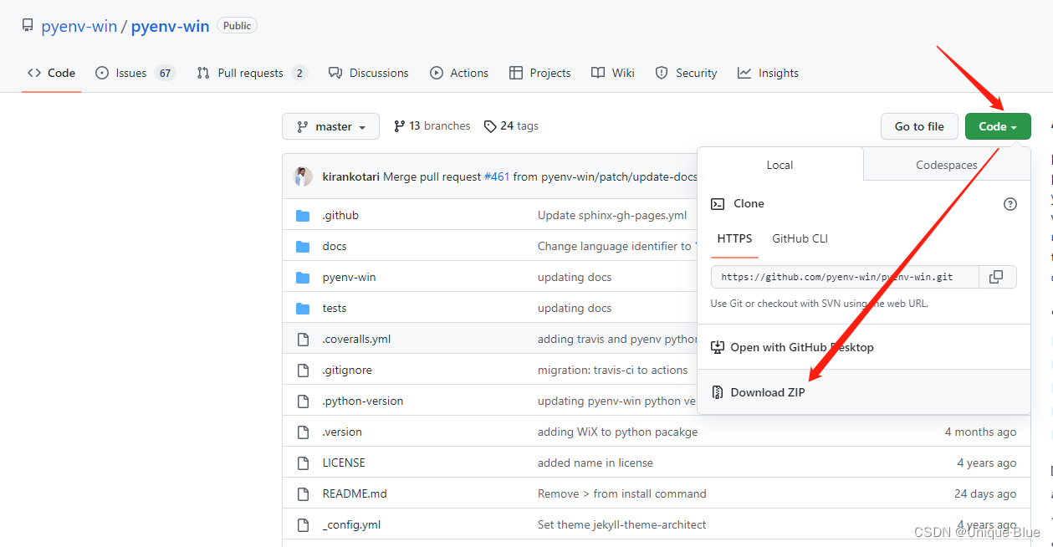Click kirankotari's avatar thumbnail
Screen dimensions: 1053x547
(303, 176)
